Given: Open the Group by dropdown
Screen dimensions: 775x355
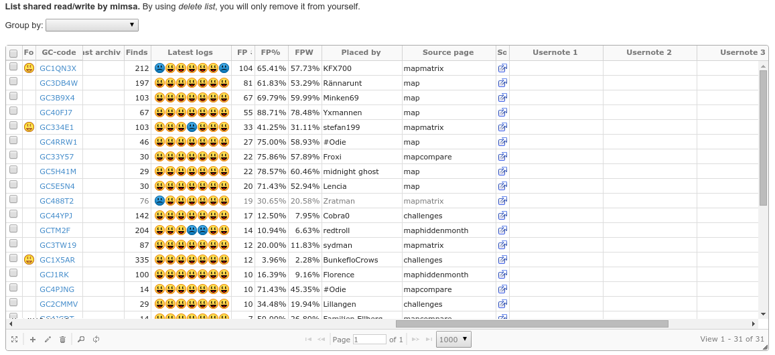Looking at the screenshot, I should click(x=92, y=25).
